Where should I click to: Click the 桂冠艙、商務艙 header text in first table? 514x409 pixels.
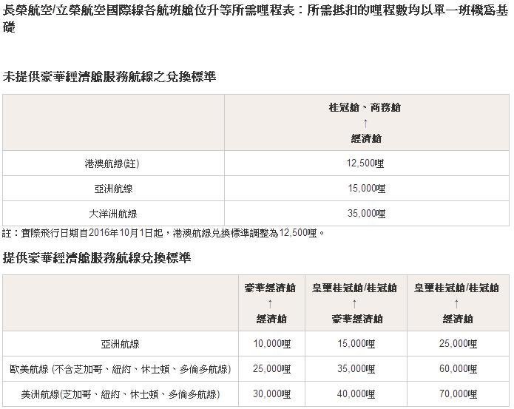[365, 107]
